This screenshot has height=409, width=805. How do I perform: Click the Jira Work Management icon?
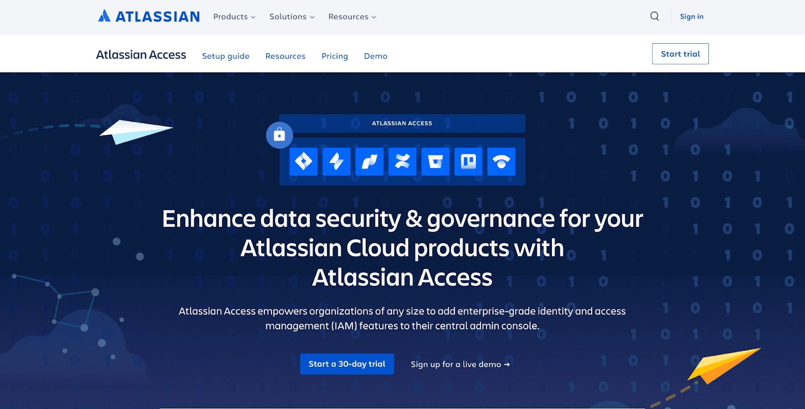(x=369, y=161)
